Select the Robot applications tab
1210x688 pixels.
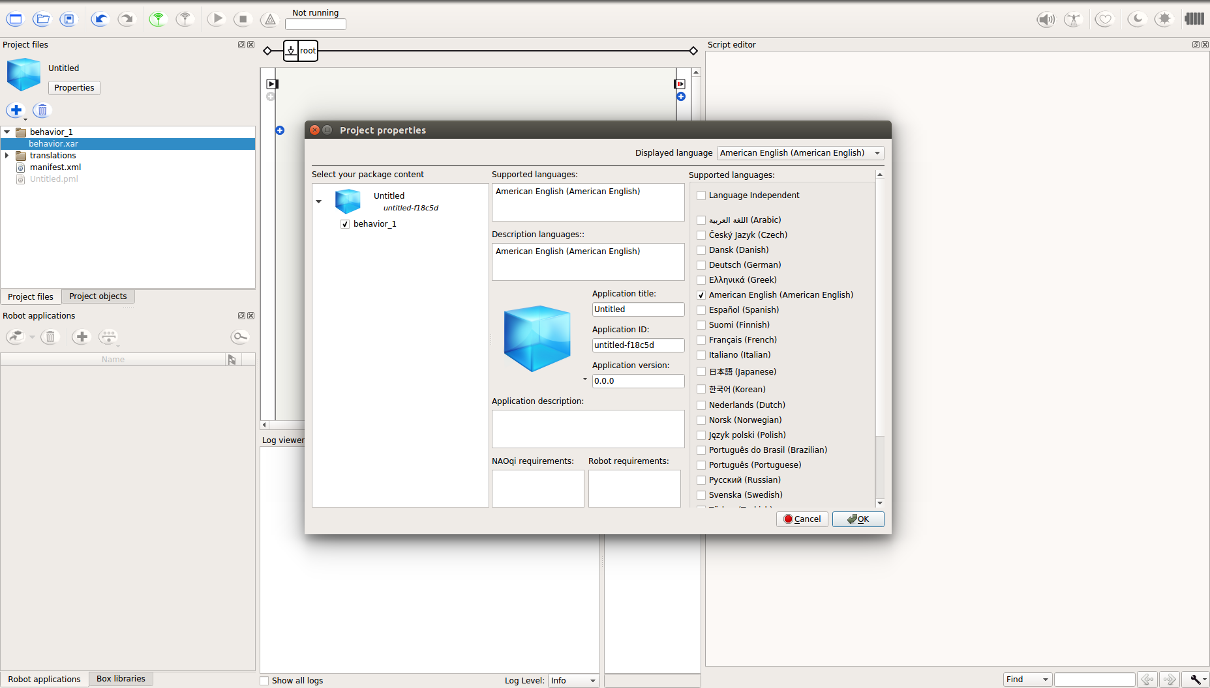(x=44, y=679)
